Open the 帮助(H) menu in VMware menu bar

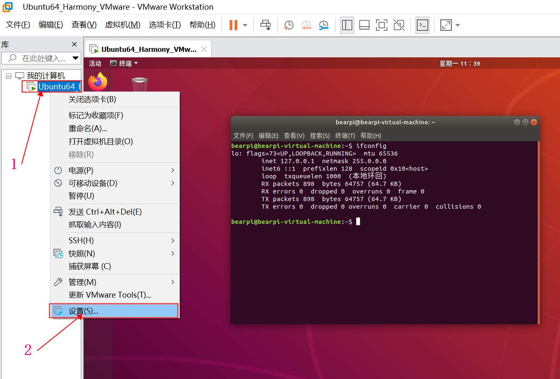(203, 25)
